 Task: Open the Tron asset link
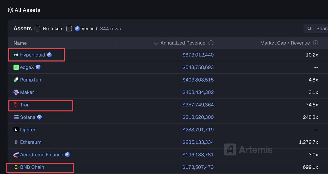pyautogui.click(x=25, y=105)
